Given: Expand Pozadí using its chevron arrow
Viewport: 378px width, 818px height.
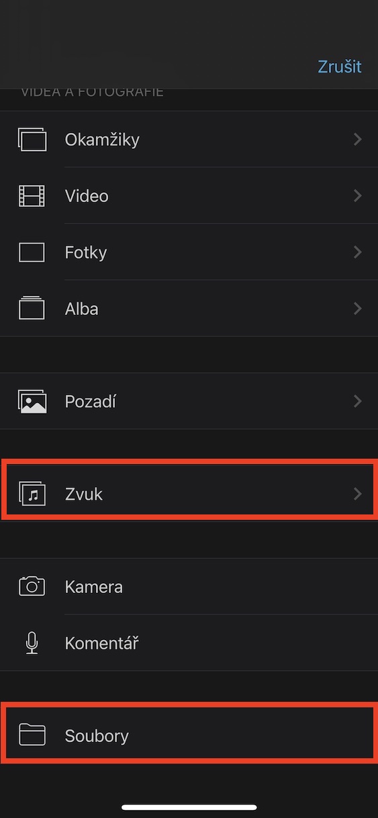Looking at the screenshot, I should [357, 402].
